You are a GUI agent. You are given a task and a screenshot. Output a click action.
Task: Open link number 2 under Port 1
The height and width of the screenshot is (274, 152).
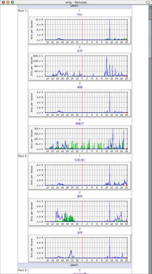pos(79,47)
